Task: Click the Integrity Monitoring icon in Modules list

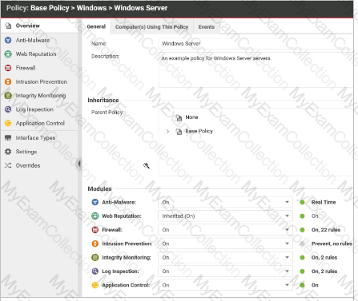Action: click(95, 257)
